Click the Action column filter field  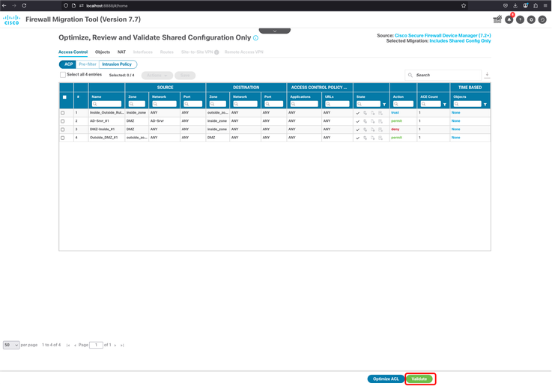pos(403,104)
